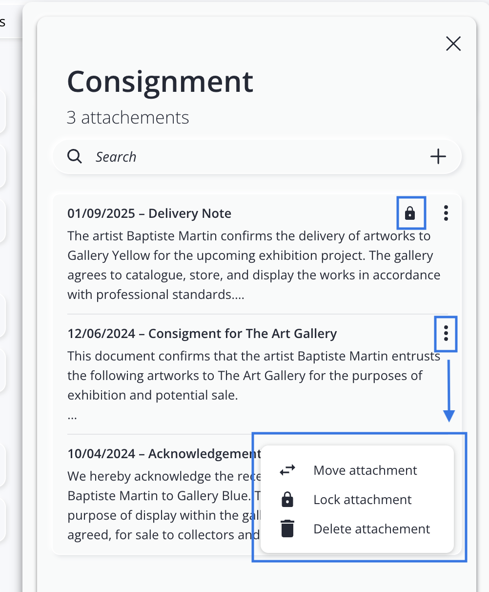Click the padlock icon on Delivery Note

coord(410,213)
